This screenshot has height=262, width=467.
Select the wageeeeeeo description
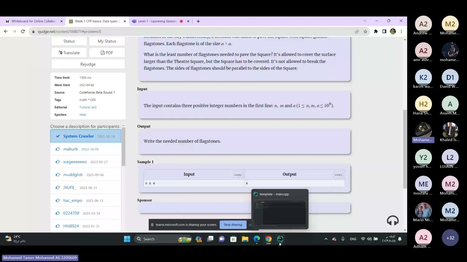86,162
